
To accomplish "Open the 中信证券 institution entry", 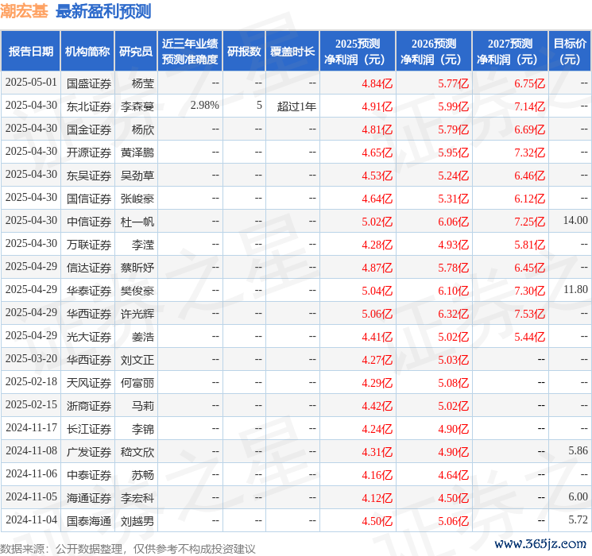I will 89,221.
